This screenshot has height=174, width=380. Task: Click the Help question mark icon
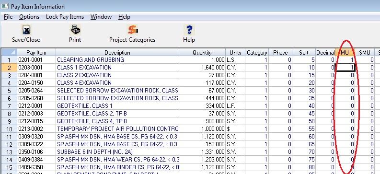(x=189, y=30)
